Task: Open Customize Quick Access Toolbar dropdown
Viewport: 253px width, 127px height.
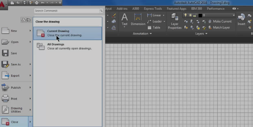Action: [x=60, y=3]
